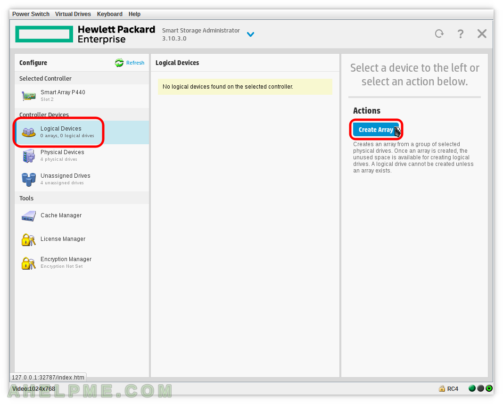This screenshot has width=503, height=404.
Task: Click the Refresh link in Configure panel
Action: (135, 63)
